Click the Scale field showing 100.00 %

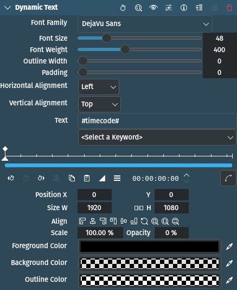tap(100, 233)
